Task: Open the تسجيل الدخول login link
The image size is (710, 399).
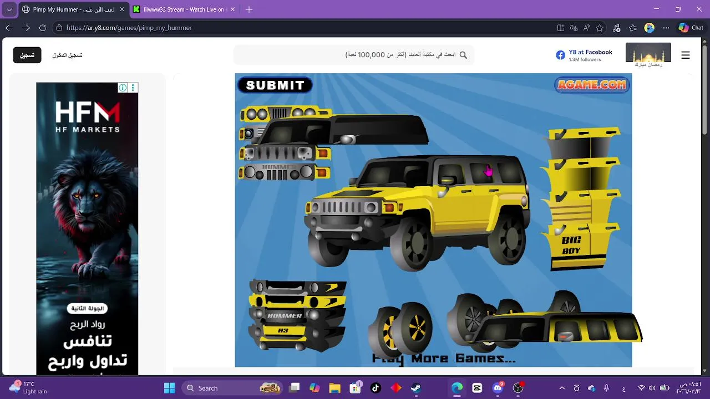Action: tap(68, 55)
